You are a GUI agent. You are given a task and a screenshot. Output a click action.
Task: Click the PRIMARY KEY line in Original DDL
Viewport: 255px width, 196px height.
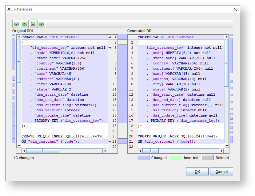[68, 121]
